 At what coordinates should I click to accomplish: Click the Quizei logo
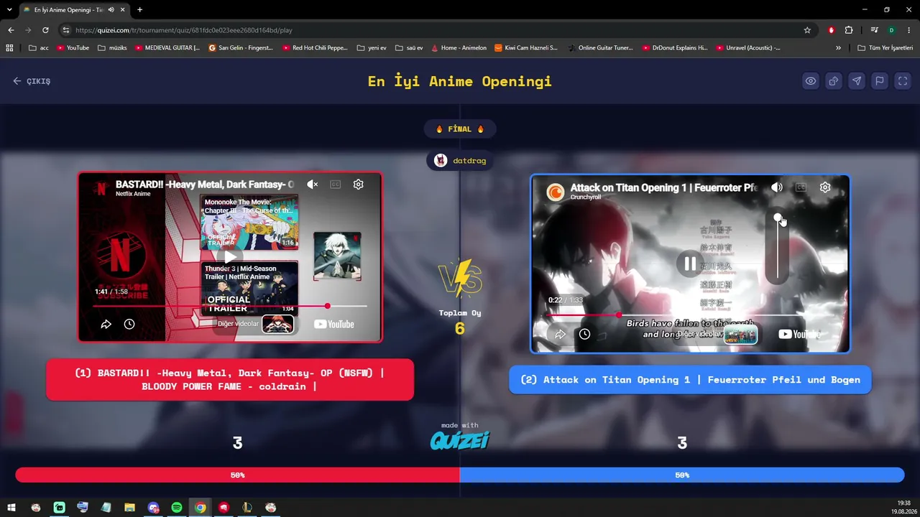460,439
